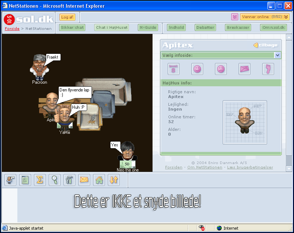Send message via pink envelope icon
This screenshot has width=294, height=233.
click(245, 69)
